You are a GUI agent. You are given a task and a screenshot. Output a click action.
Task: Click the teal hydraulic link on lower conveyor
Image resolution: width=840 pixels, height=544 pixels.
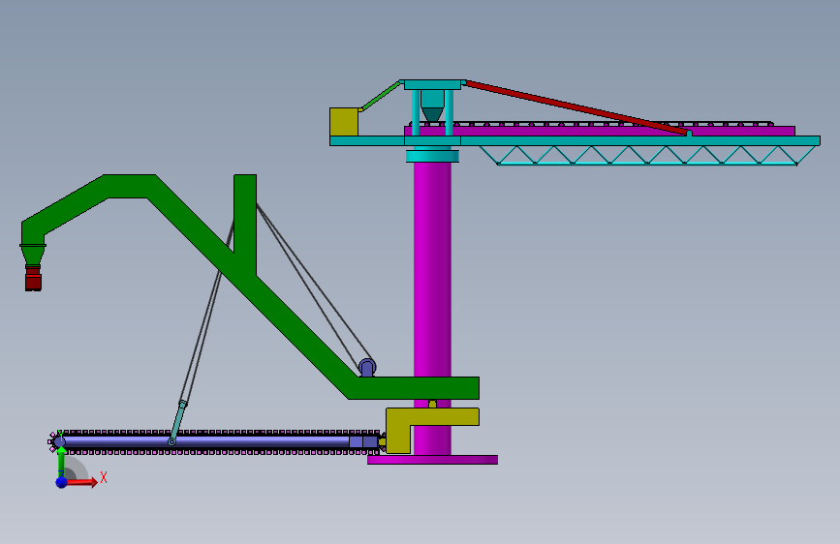coord(177,422)
